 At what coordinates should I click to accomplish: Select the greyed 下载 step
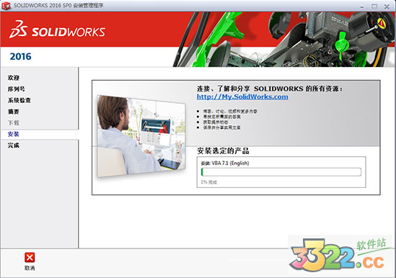(14, 123)
